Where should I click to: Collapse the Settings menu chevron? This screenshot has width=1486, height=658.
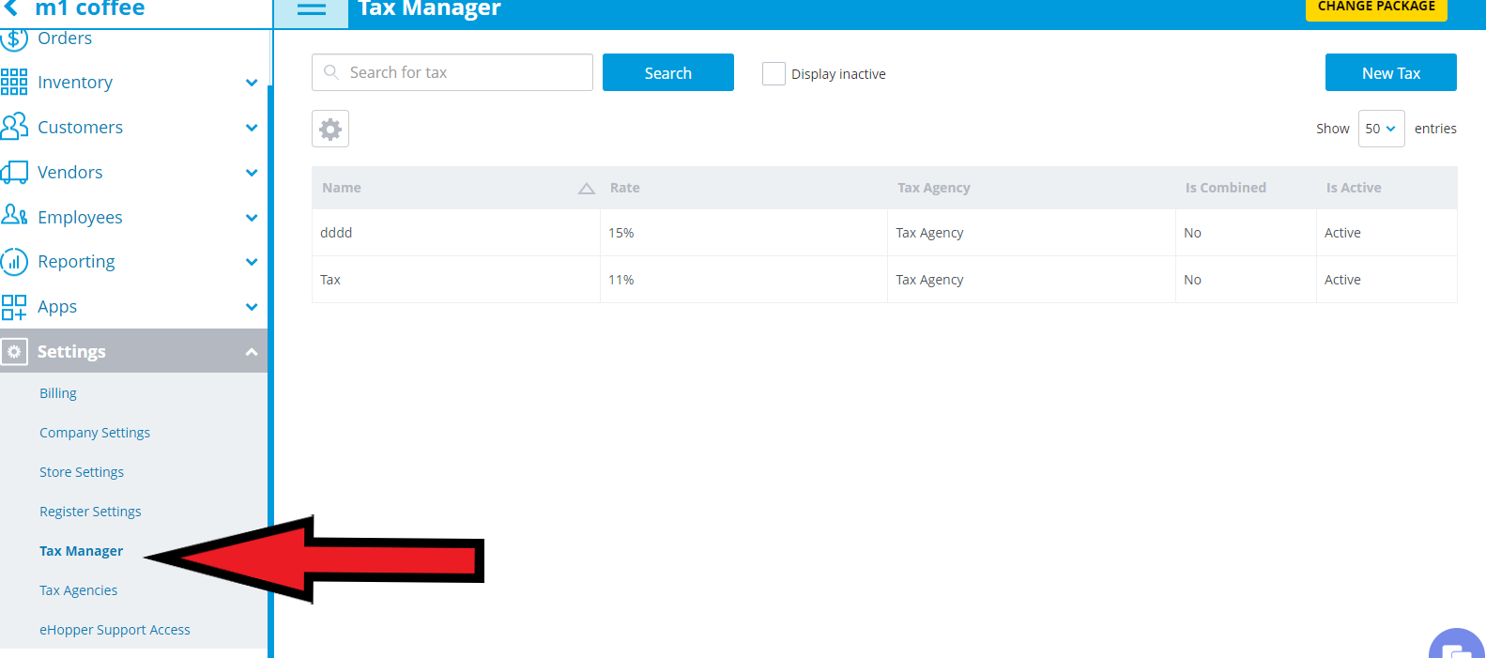click(x=252, y=352)
